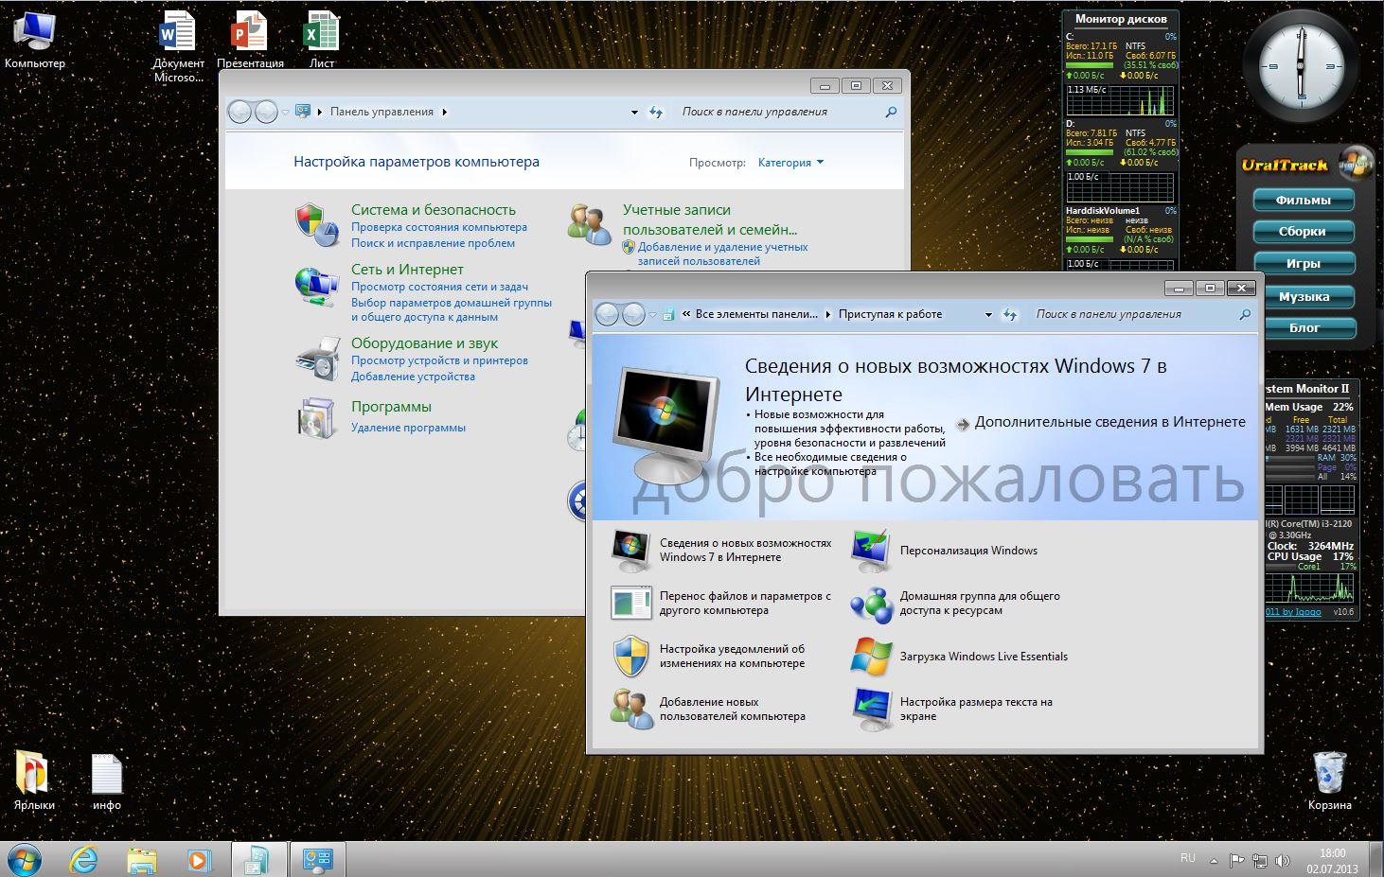
Task: Launch Internet Explorer from the taskbar
Action: 84,859
